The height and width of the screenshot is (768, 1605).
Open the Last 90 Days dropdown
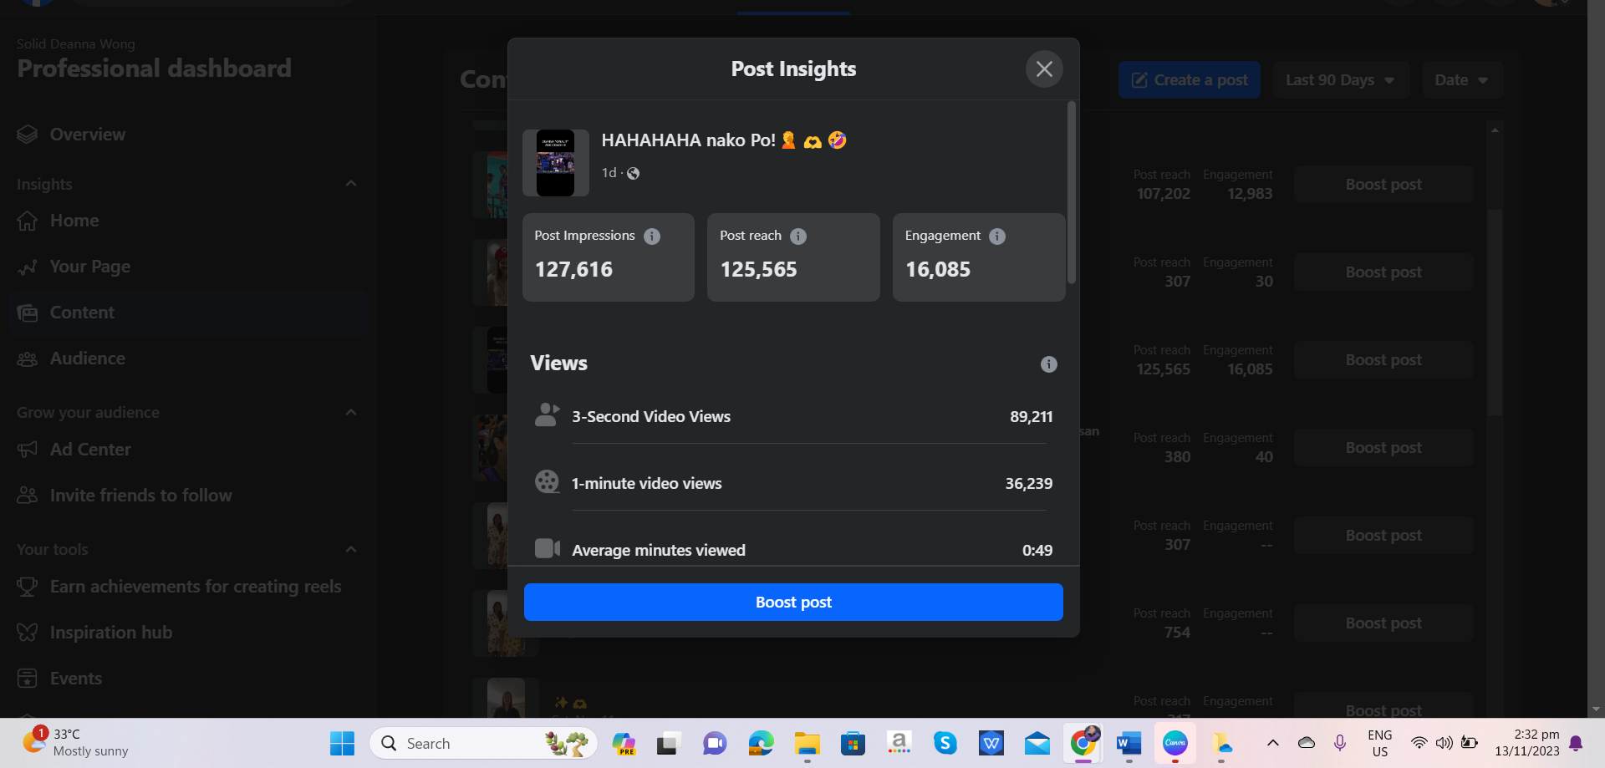click(x=1341, y=80)
